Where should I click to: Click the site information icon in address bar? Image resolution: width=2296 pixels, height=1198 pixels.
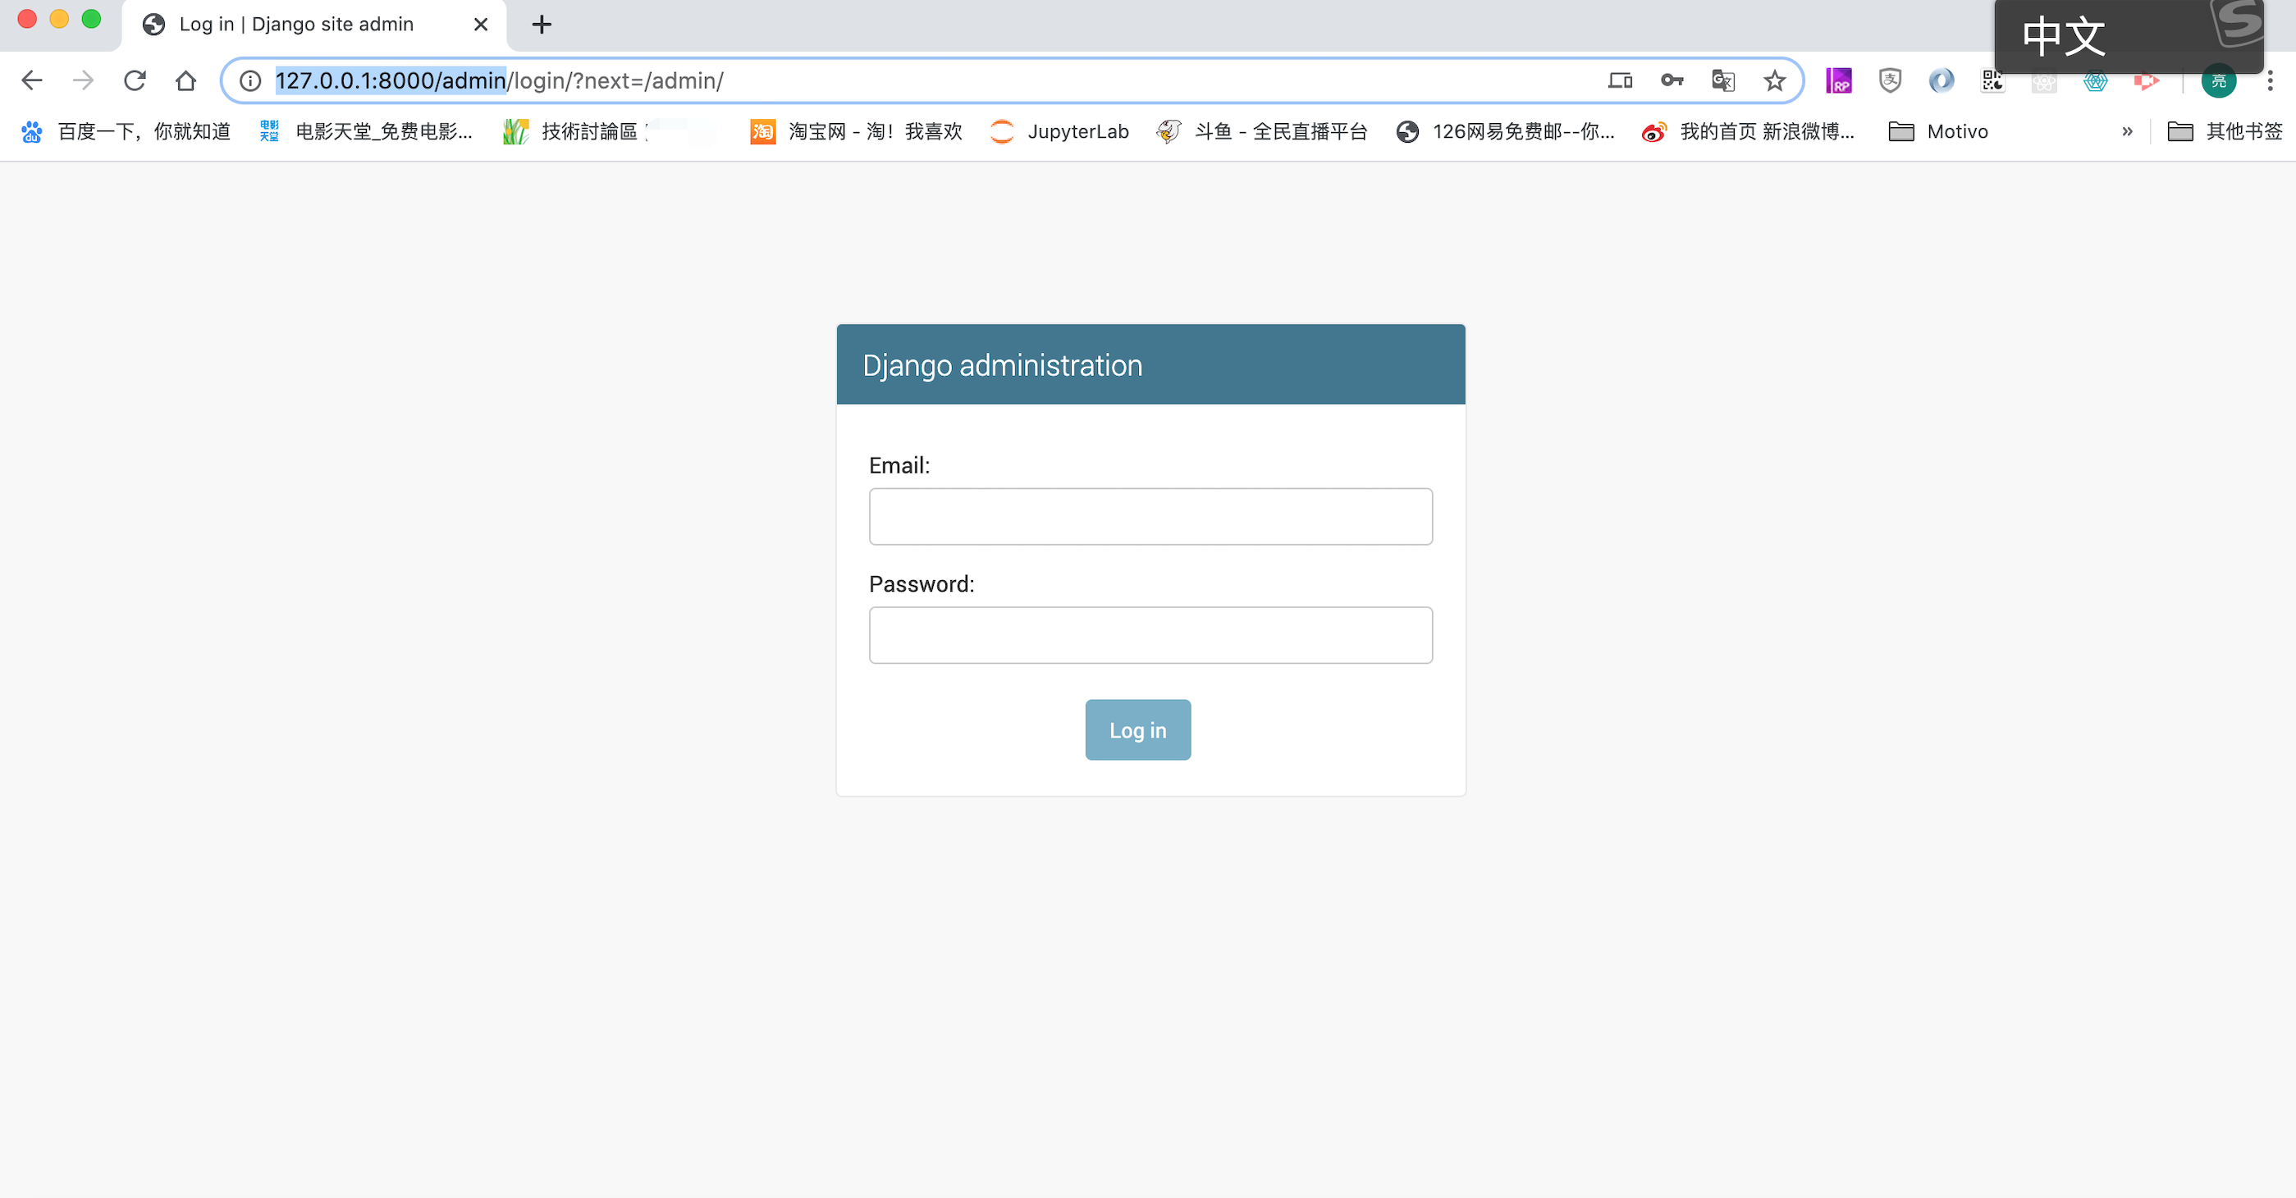250,81
